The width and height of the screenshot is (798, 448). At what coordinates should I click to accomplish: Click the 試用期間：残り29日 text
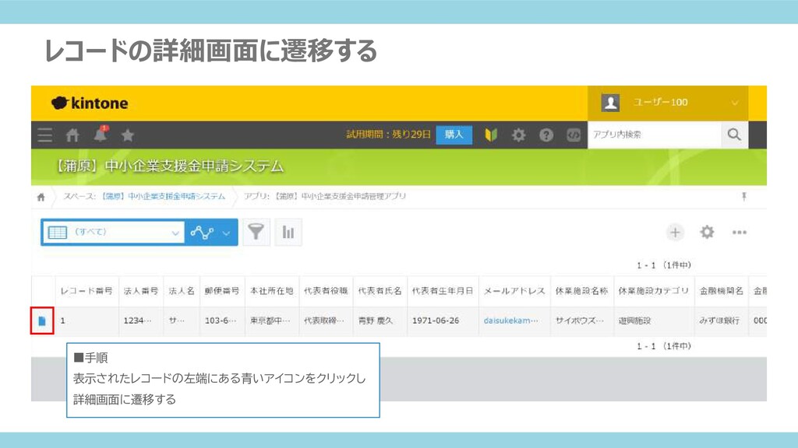pyautogui.click(x=388, y=135)
